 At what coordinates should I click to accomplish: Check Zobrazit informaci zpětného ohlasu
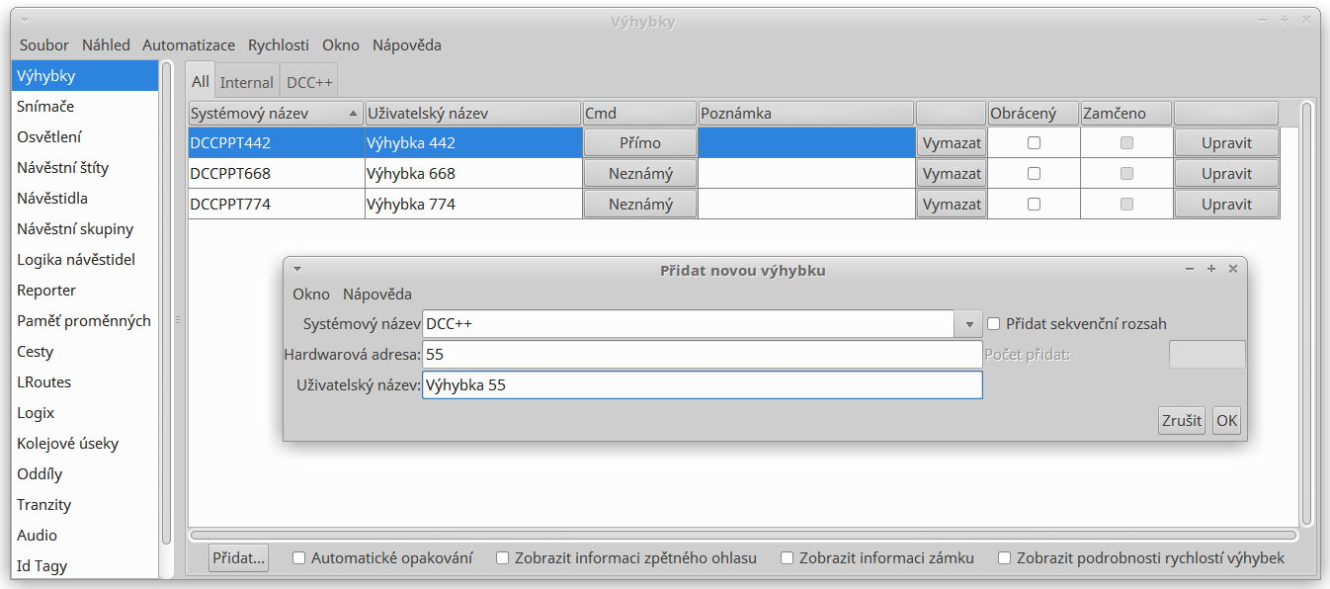[503, 558]
